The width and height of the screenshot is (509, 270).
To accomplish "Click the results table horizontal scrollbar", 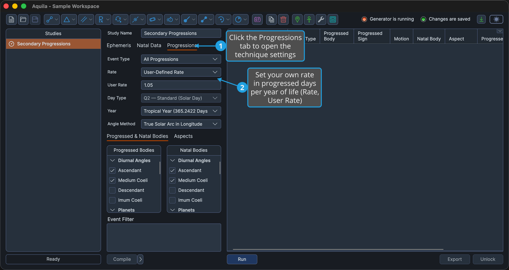I will (338, 249).
